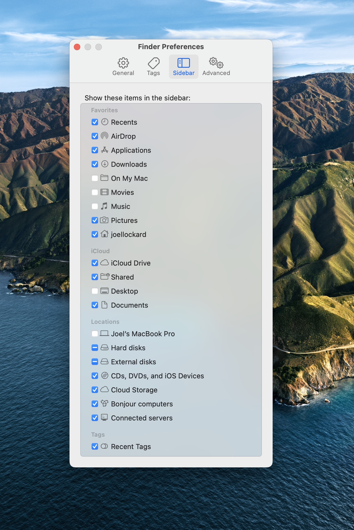This screenshot has width=354, height=530.
Task: Uncheck the Pictures checkbox
Action: 95,220
